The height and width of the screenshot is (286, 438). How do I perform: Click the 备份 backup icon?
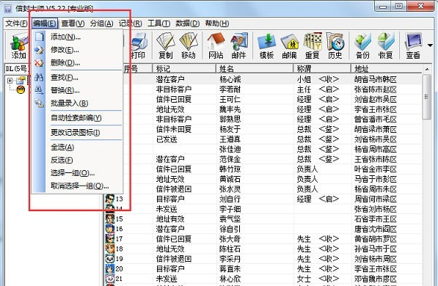(362, 45)
